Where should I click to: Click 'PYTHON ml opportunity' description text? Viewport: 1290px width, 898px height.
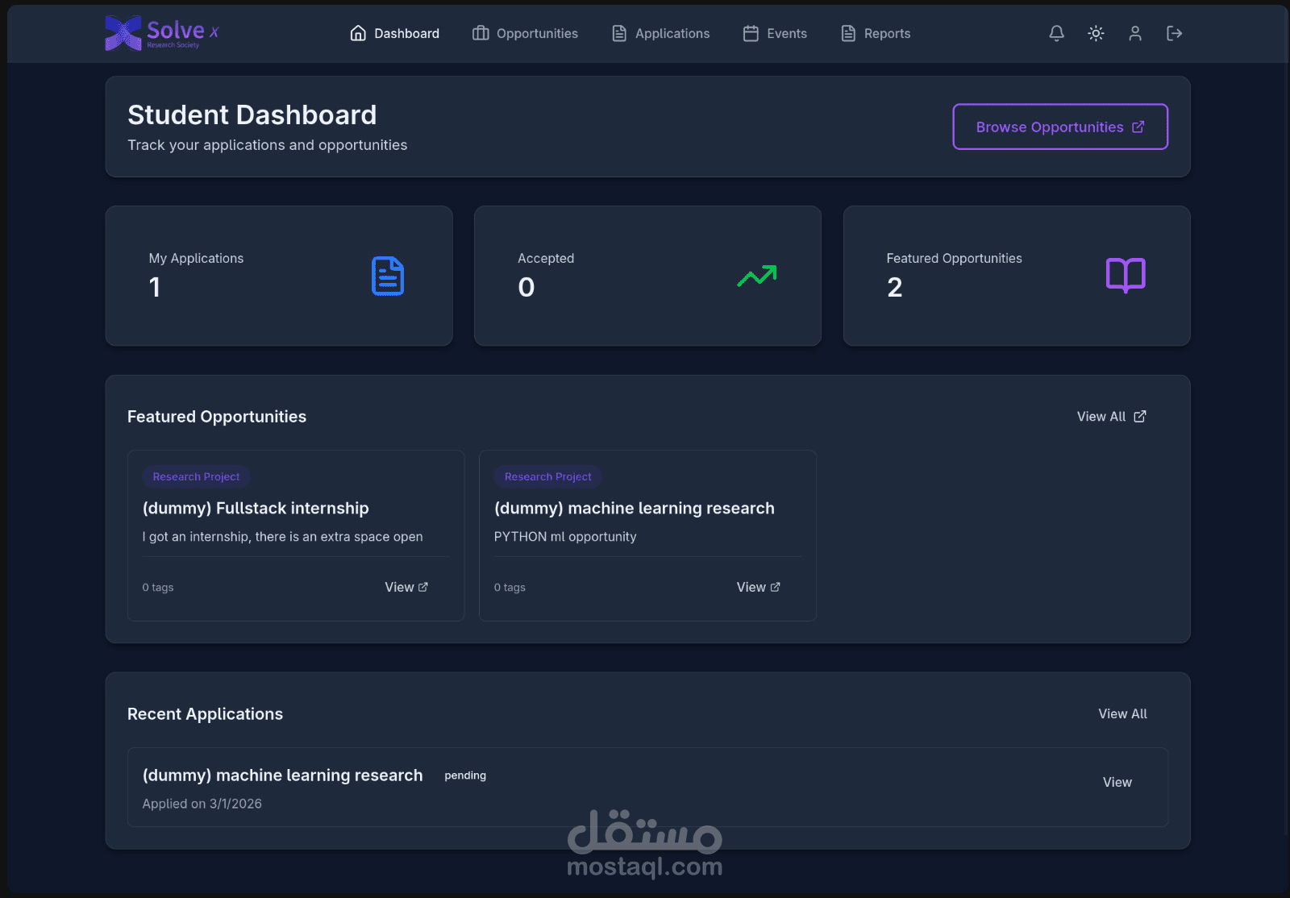pyautogui.click(x=565, y=537)
